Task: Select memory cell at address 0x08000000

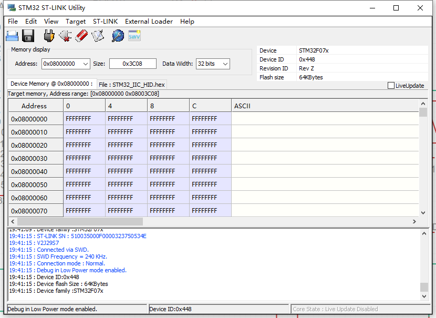Action: pos(84,119)
